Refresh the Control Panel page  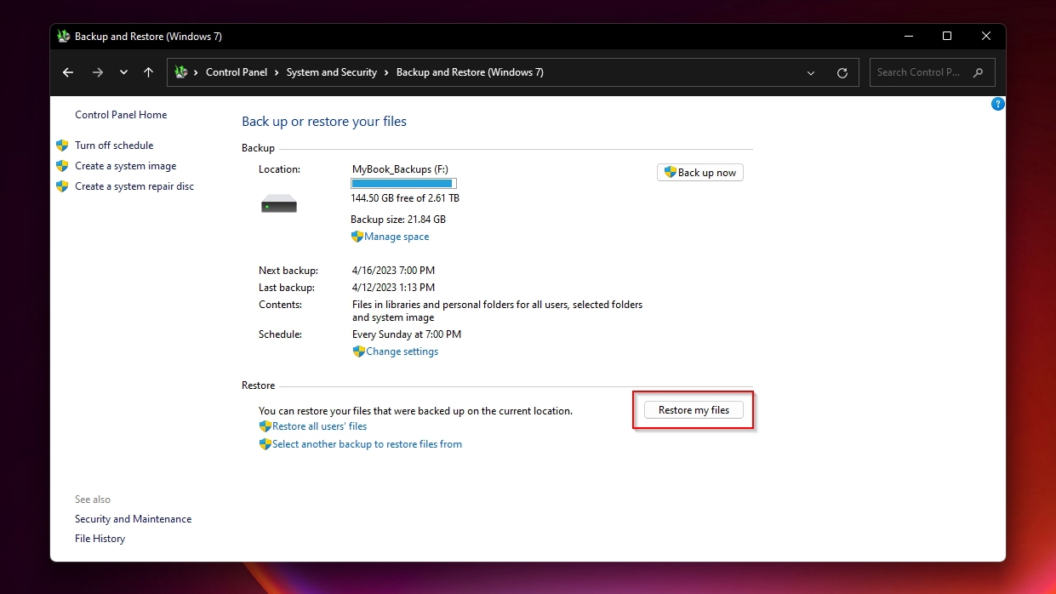842,73
